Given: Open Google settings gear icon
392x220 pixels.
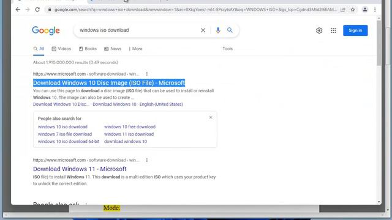Looking at the screenshot, I should click(319, 31).
